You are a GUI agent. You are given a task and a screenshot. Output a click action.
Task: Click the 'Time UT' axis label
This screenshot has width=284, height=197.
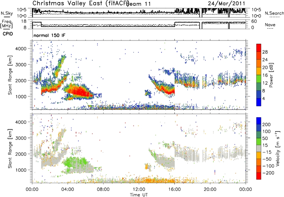coord(139,195)
